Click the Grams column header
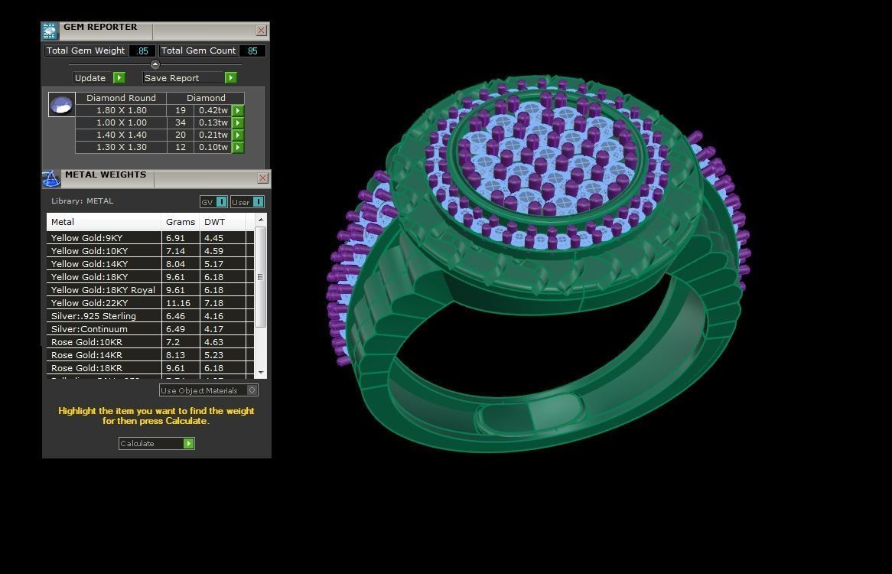The width and height of the screenshot is (892, 574). pos(181,222)
